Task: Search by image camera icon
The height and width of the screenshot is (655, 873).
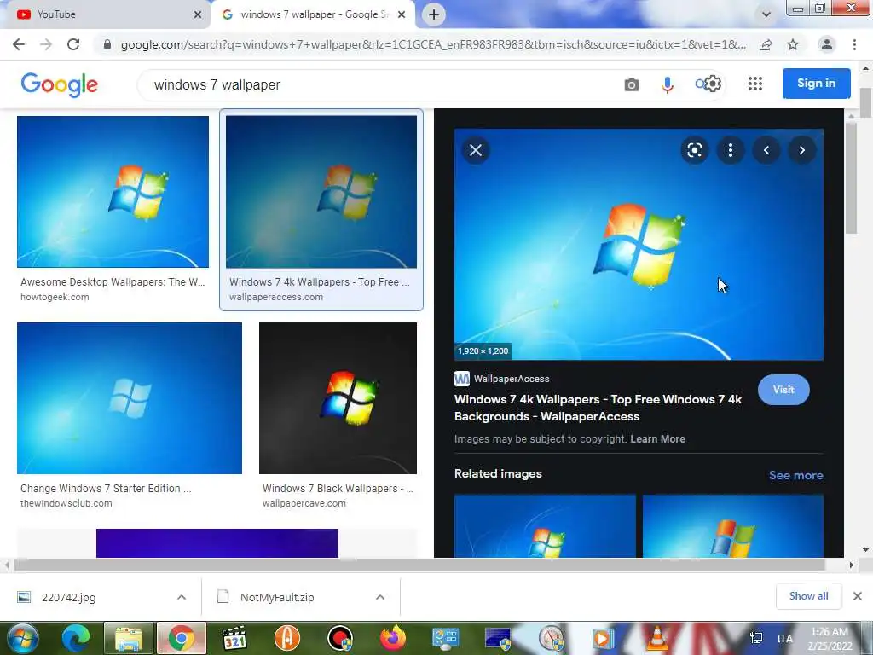Action: pos(632,84)
